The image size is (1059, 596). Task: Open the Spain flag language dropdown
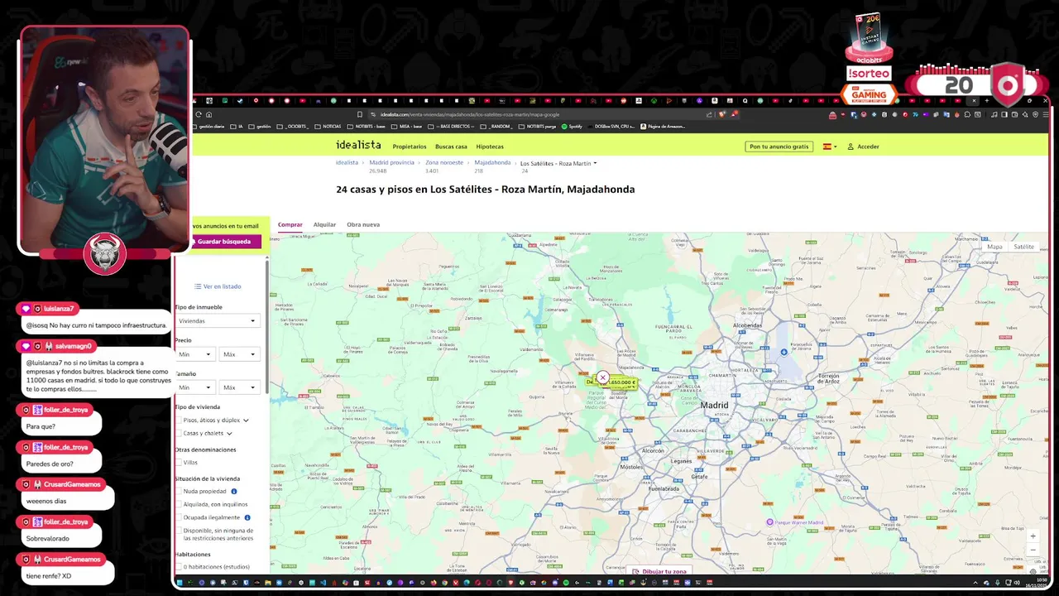coord(829,147)
